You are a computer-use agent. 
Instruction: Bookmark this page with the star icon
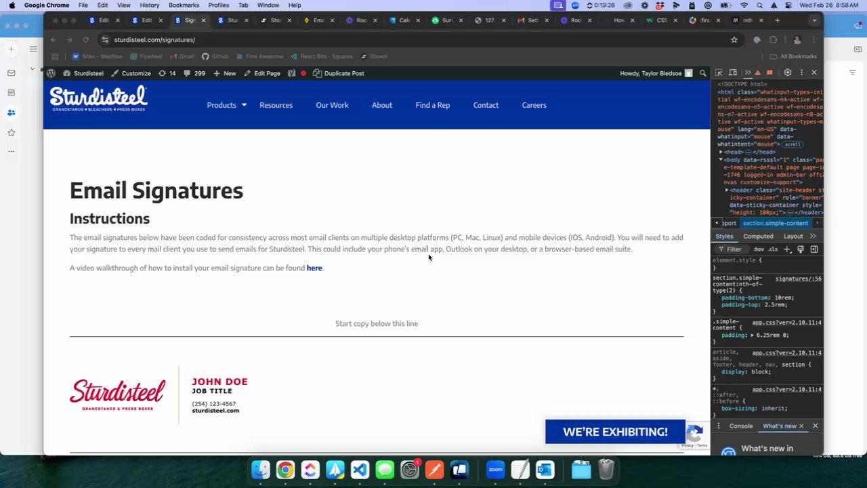pos(734,40)
